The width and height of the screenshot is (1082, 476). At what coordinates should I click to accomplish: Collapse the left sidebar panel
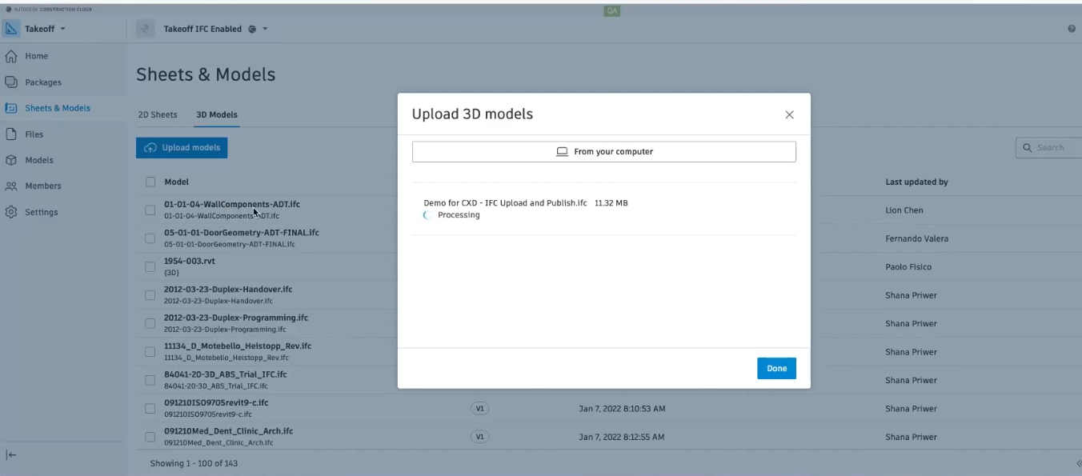[11, 455]
